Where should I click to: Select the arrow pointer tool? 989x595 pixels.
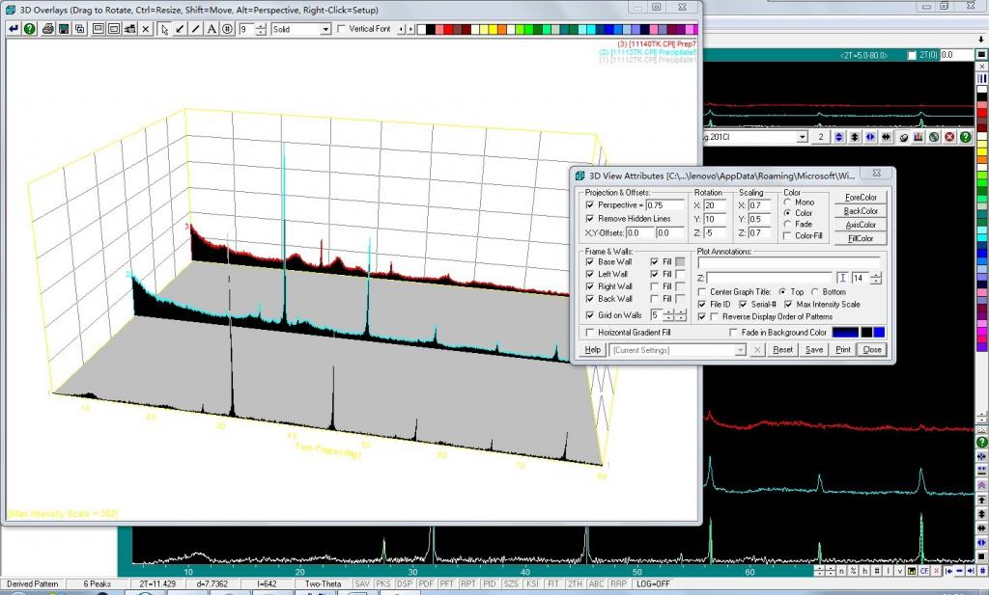(164, 29)
